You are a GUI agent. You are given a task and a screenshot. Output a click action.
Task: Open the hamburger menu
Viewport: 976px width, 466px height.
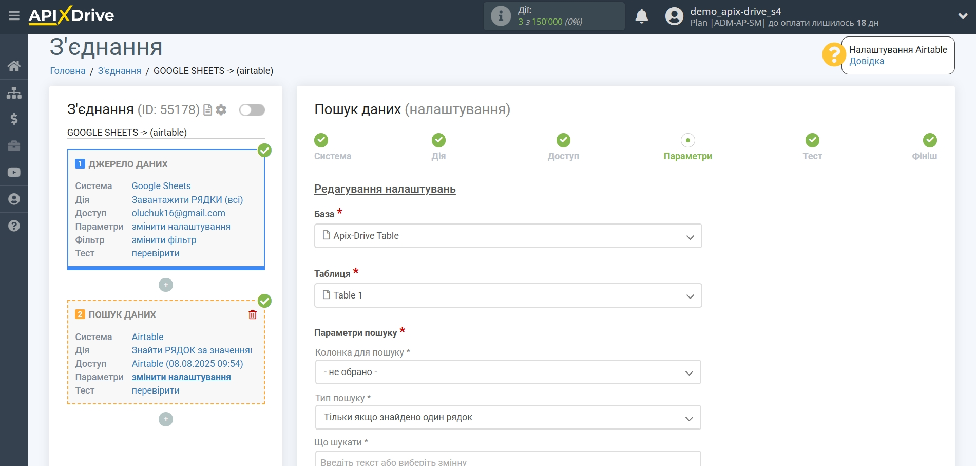click(x=14, y=16)
